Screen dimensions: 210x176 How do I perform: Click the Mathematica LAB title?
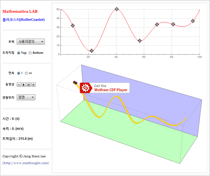point(20,11)
